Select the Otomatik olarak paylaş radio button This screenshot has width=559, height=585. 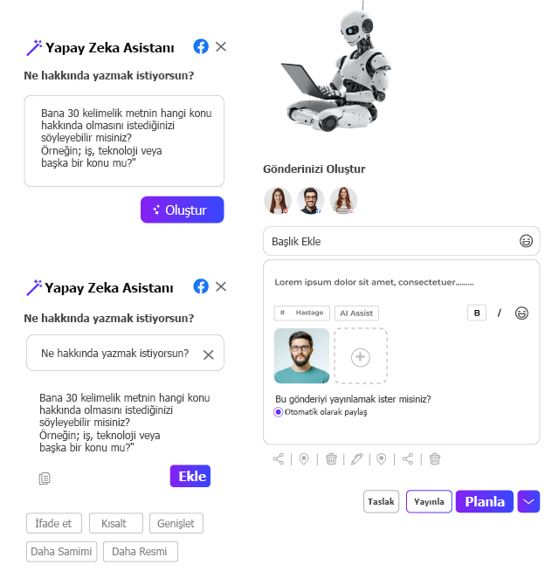[278, 412]
